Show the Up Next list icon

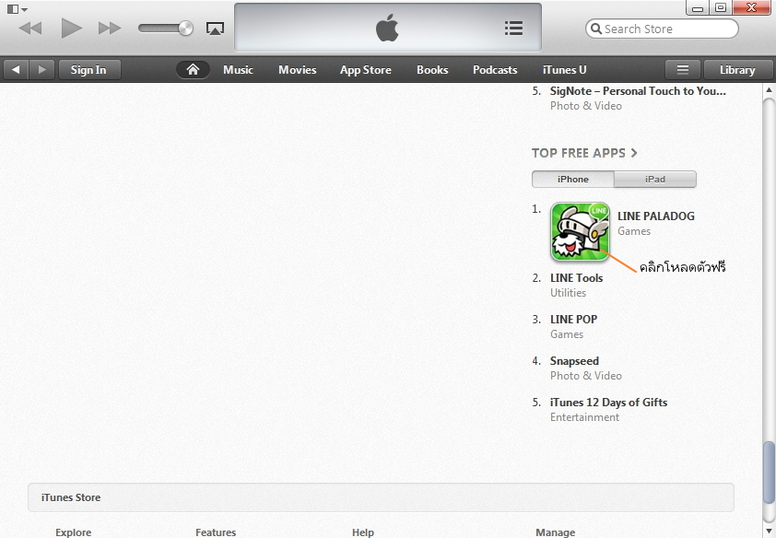(x=513, y=29)
